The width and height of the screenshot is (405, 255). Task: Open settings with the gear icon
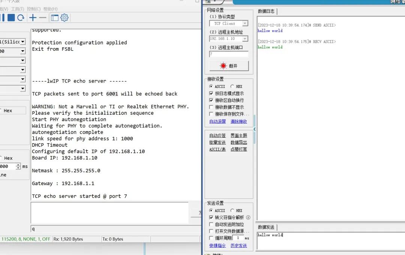pos(64,18)
